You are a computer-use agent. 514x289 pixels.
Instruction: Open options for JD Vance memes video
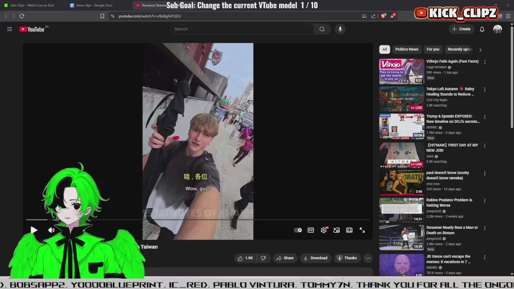[485, 257]
